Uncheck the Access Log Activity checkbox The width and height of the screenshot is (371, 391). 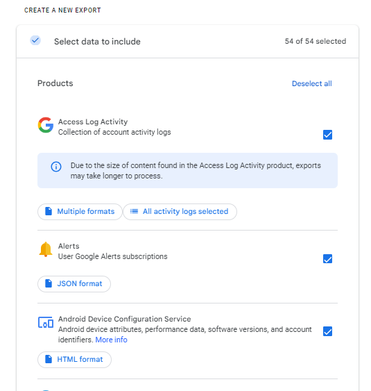[327, 135]
